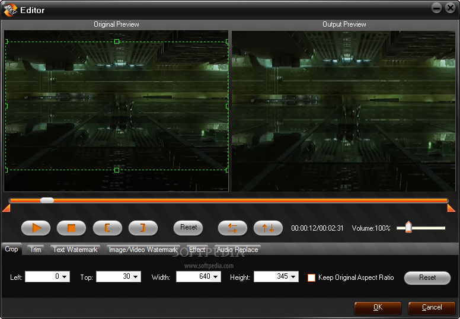Close the Editor window
Viewport: 460px width, 319px height.
pyautogui.click(x=450, y=8)
